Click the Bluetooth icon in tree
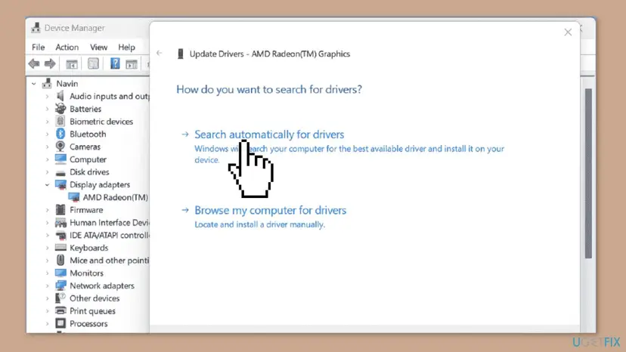 (60, 134)
